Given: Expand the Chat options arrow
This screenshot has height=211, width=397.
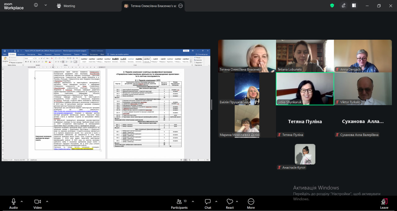Looking at the screenshot, I should 216,201.
